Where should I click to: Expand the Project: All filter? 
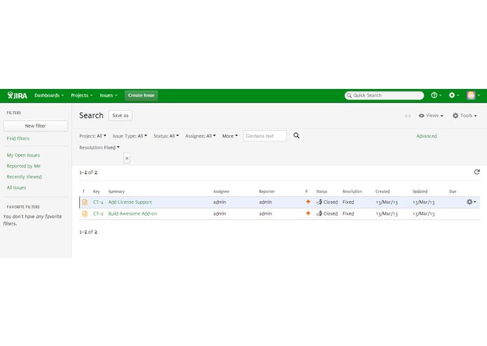point(92,136)
